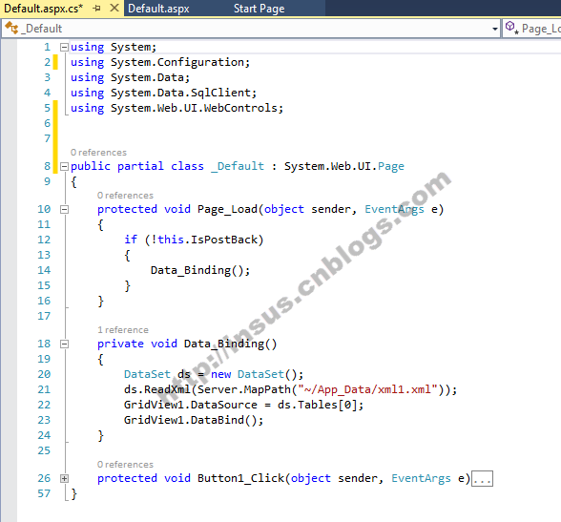
Task: Click 'GridView1.DataBind();' on line 23
Action: (194, 420)
